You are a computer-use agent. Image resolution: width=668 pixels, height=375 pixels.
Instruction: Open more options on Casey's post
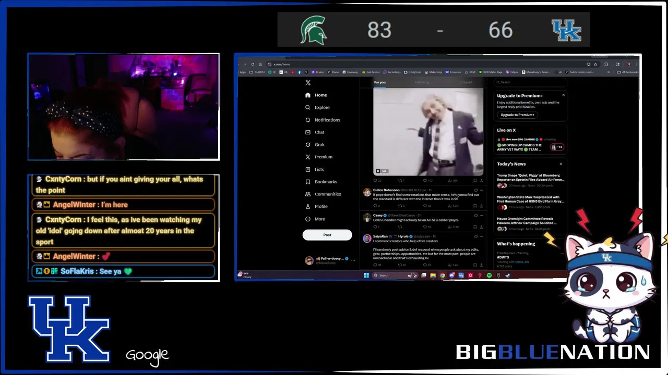tap(481, 216)
